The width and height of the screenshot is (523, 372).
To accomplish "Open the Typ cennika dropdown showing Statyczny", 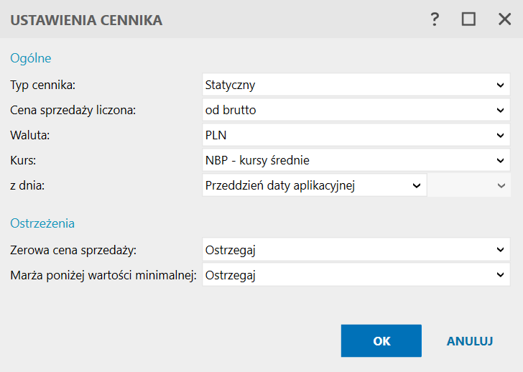I will [x=356, y=85].
